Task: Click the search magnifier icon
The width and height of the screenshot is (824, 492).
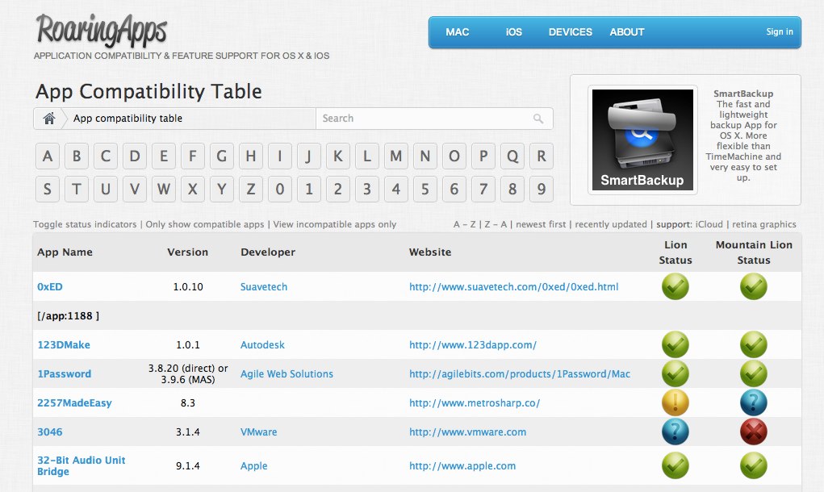Action: tap(538, 119)
